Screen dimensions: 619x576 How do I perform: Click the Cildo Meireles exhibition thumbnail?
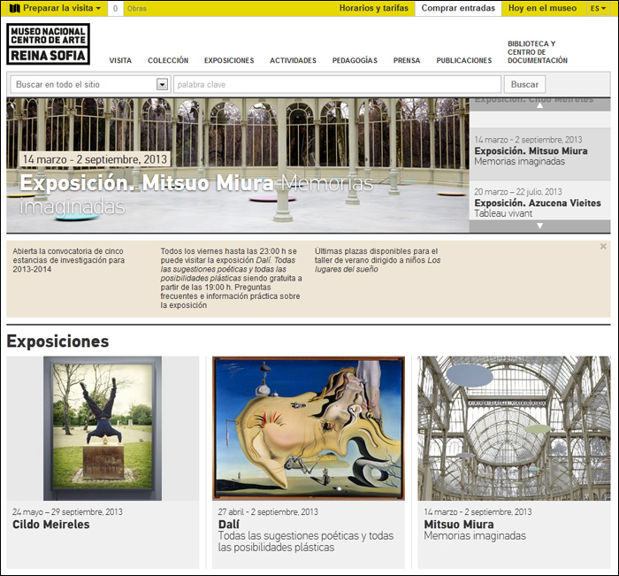(x=103, y=428)
